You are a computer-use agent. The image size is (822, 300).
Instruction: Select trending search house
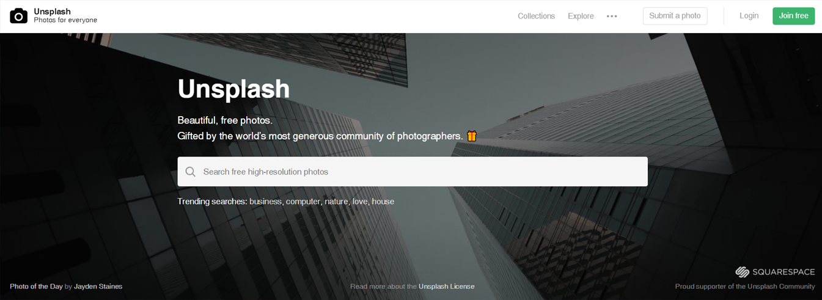click(x=383, y=202)
